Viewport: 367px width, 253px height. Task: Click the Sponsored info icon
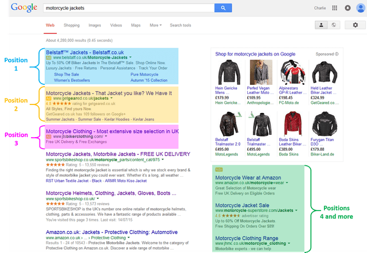337,54
